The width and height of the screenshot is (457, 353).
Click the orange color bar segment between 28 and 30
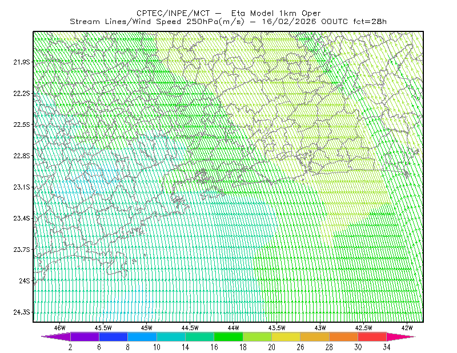344,336
